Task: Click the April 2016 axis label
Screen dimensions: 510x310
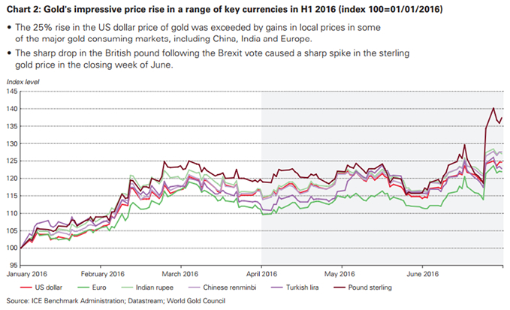Action: 260,273
